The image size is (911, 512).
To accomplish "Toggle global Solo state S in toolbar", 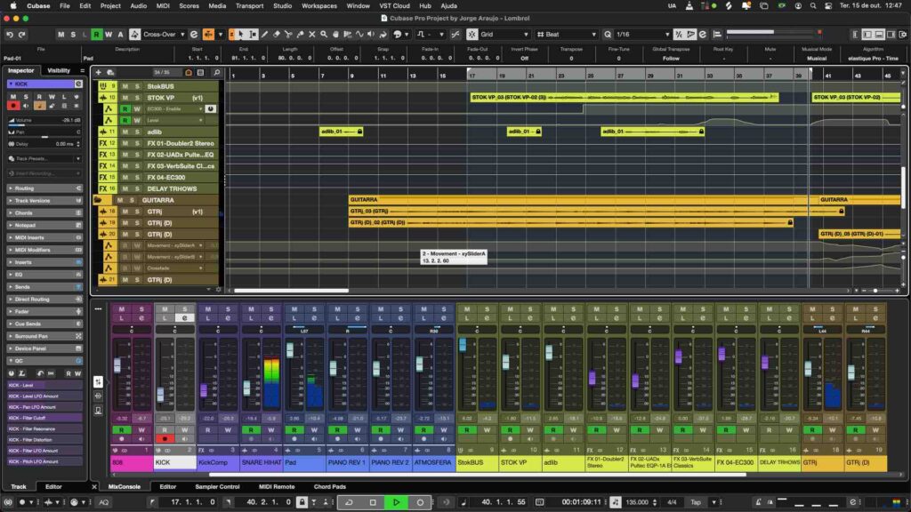I will tap(73, 35).
